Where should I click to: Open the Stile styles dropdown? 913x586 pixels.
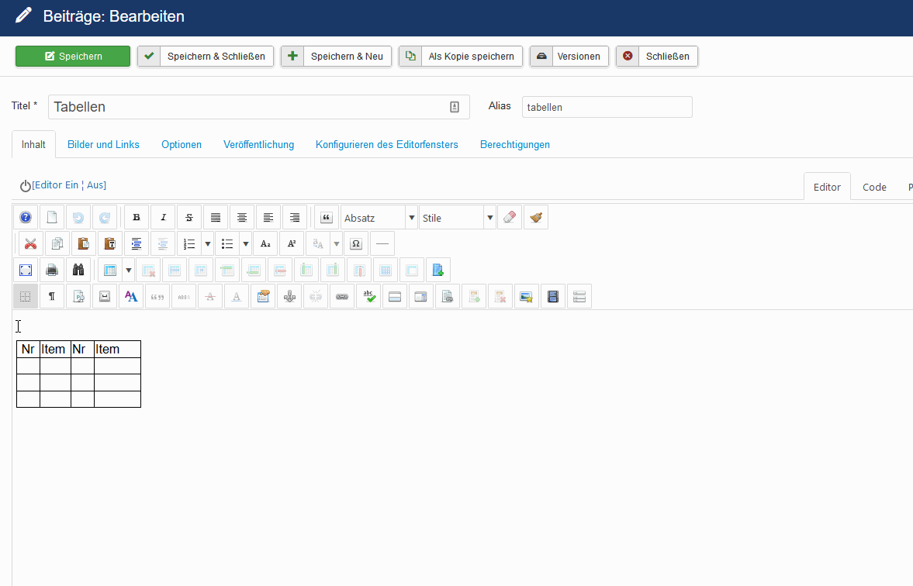[x=457, y=218]
